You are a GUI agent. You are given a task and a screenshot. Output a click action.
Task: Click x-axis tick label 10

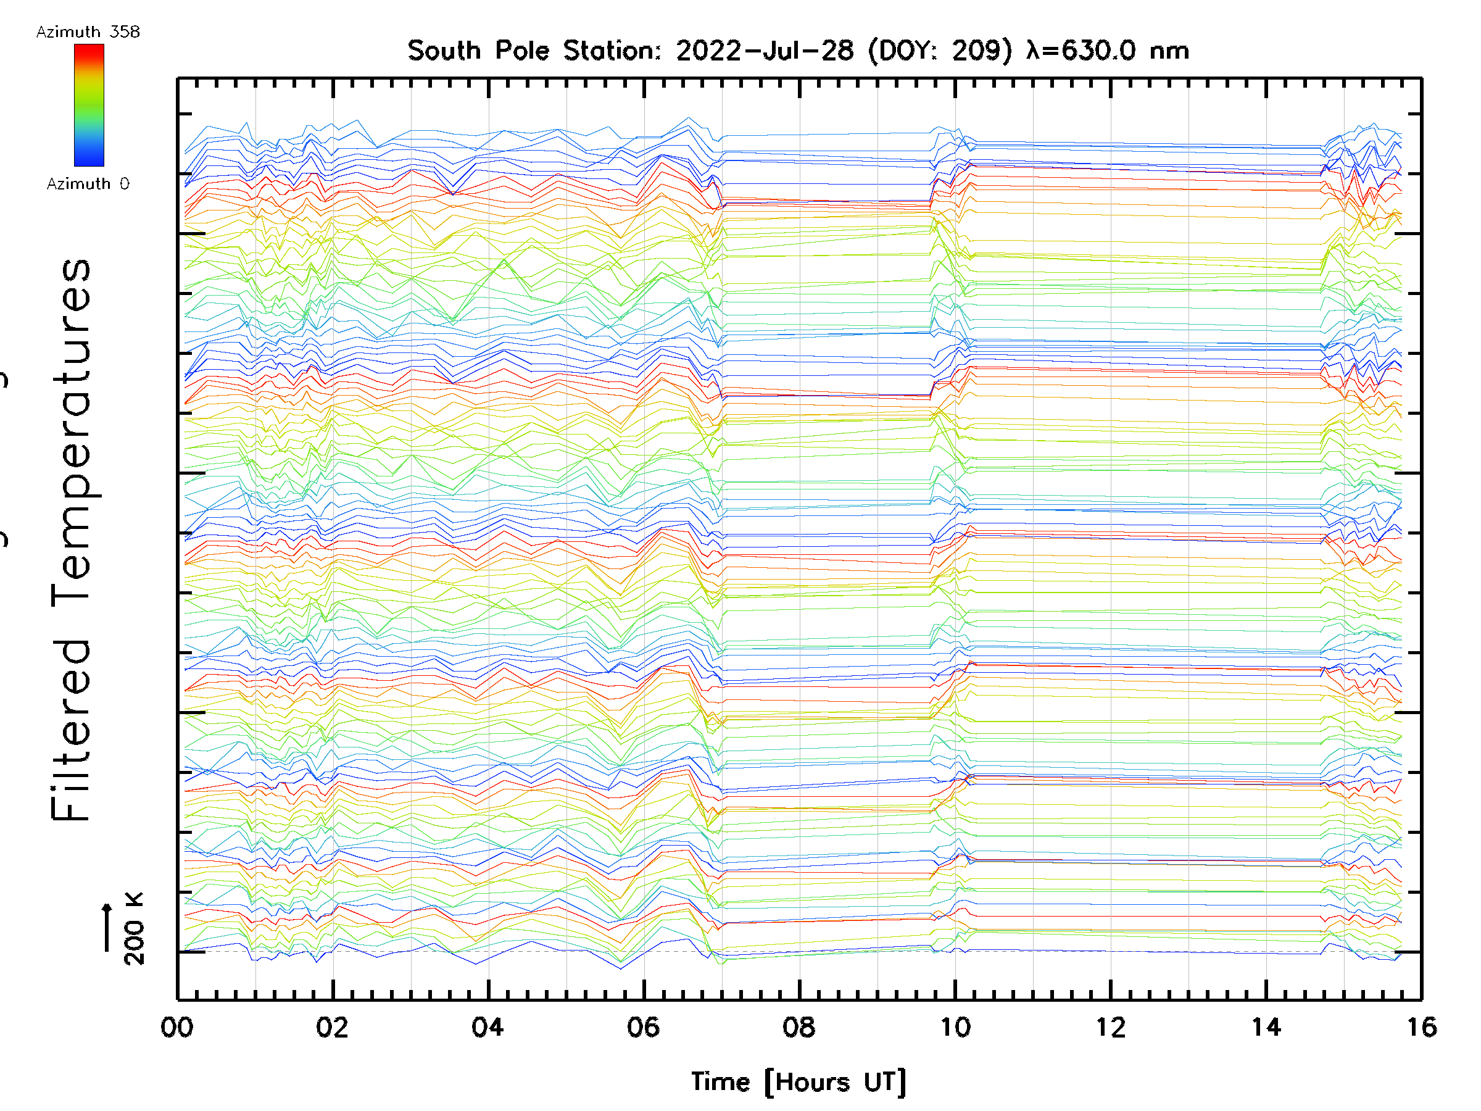tap(955, 1027)
